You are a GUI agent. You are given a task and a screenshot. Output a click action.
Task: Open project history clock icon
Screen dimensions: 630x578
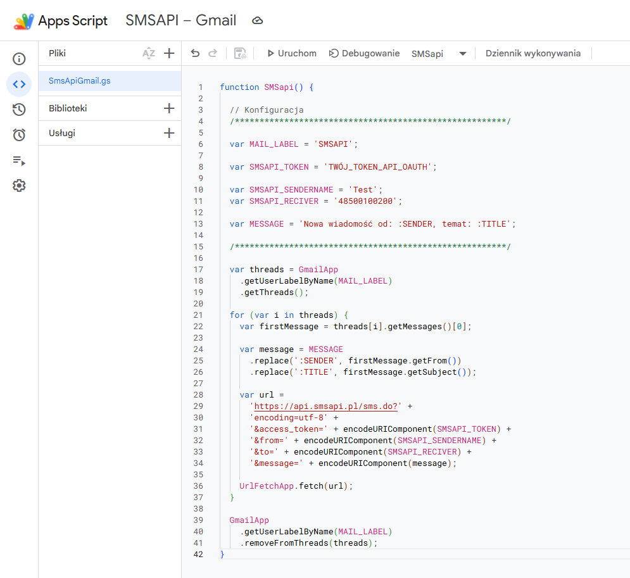pyautogui.click(x=19, y=110)
